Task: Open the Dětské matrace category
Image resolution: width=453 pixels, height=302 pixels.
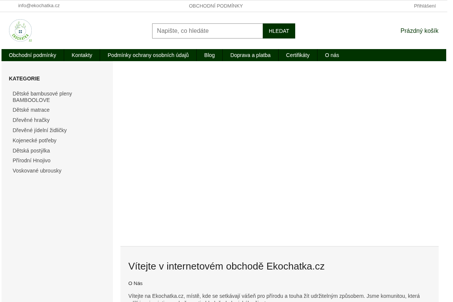Action: [x=31, y=110]
